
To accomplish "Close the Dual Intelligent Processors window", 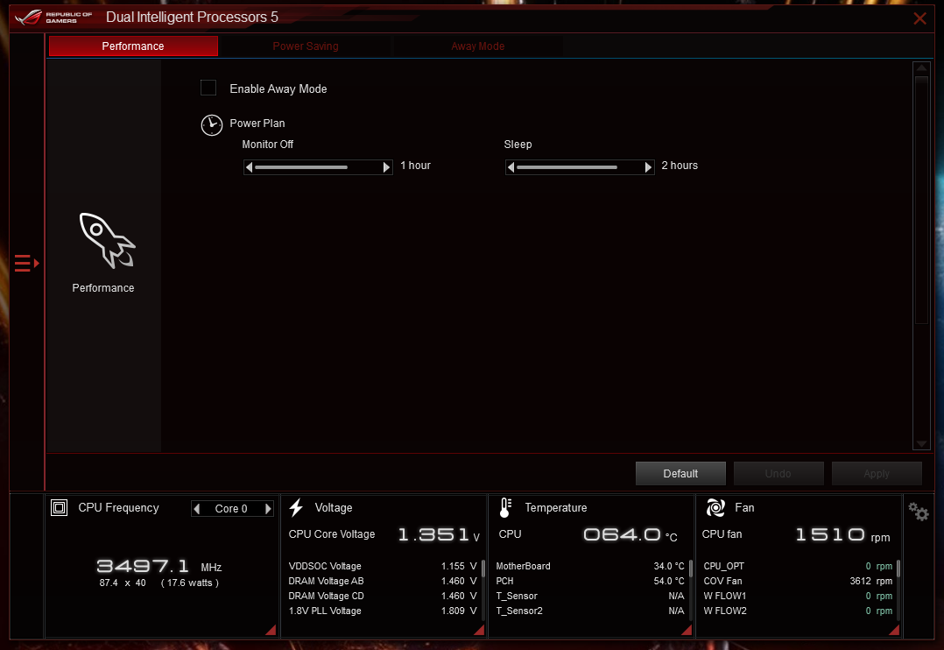I will click(x=919, y=18).
